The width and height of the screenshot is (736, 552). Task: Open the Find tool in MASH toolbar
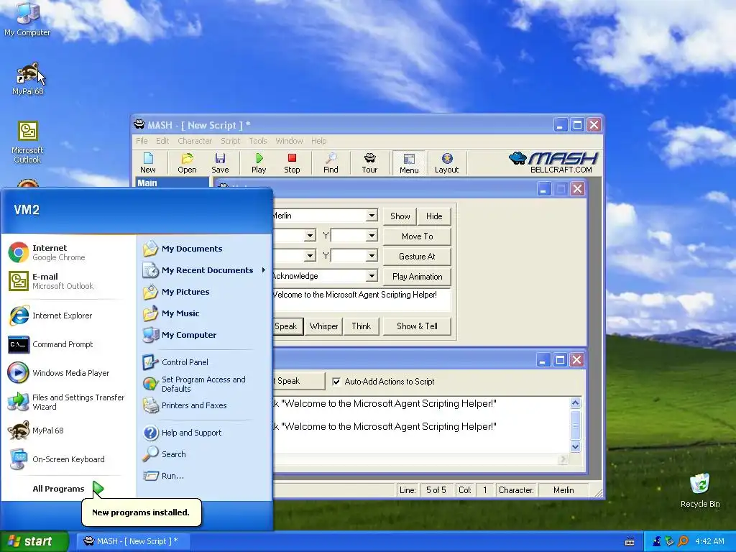click(331, 163)
